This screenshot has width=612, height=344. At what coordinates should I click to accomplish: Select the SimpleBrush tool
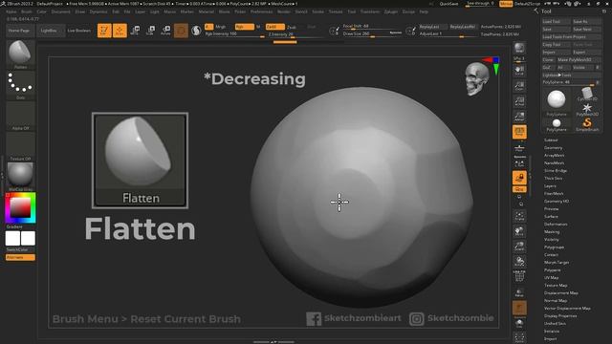coord(587,125)
